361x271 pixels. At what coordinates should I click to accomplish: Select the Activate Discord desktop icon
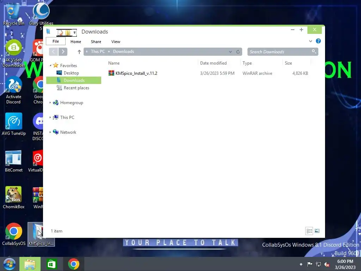pyautogui.click(x=14, y=90)
